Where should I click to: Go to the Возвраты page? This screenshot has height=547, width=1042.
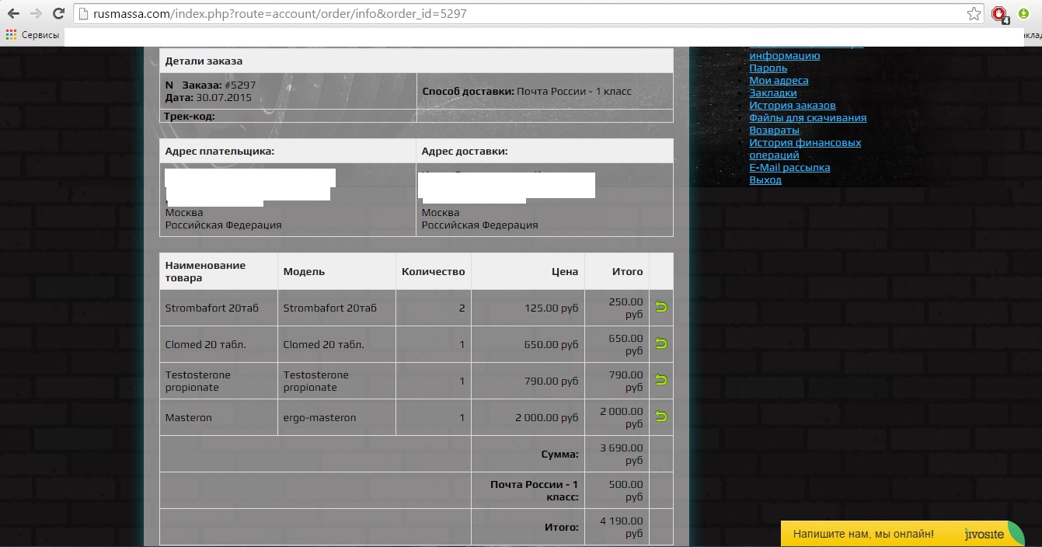click(774, 131)
